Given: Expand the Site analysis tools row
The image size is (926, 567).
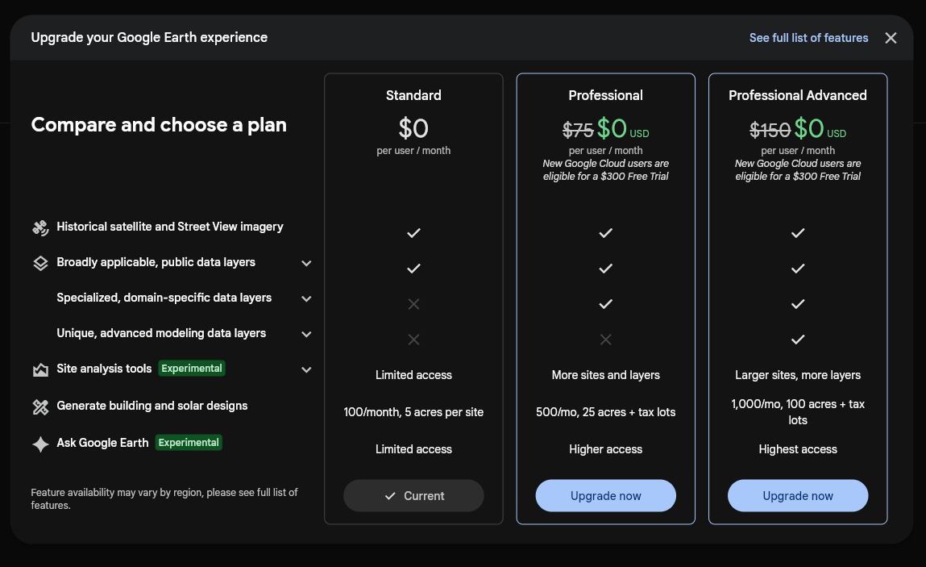Looking at the screenshot, I should [x=306, y=369].
